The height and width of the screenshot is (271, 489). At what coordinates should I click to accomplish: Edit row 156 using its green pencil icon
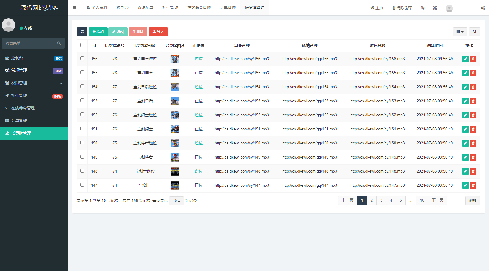465,59
